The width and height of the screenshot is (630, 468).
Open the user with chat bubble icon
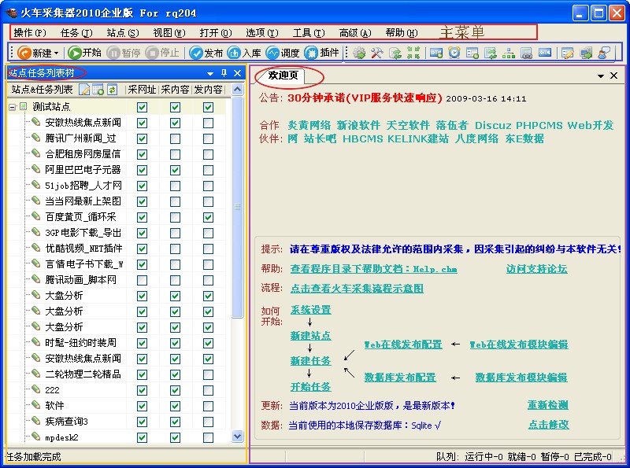click(604, 53)
